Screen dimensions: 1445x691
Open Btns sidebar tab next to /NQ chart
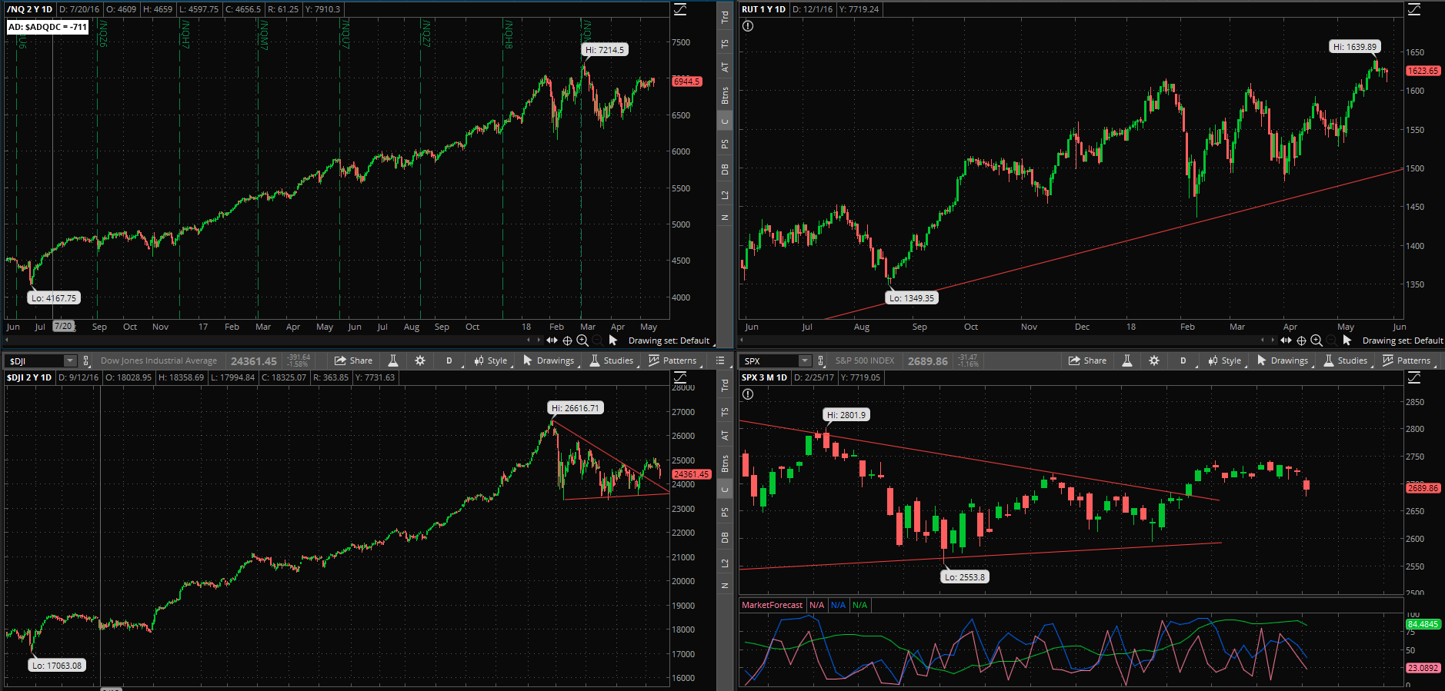pyautogui.click(x=725, y=95)
